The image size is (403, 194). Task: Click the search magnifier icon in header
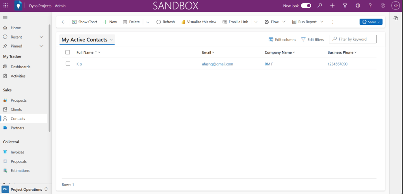tap(320, 6)
